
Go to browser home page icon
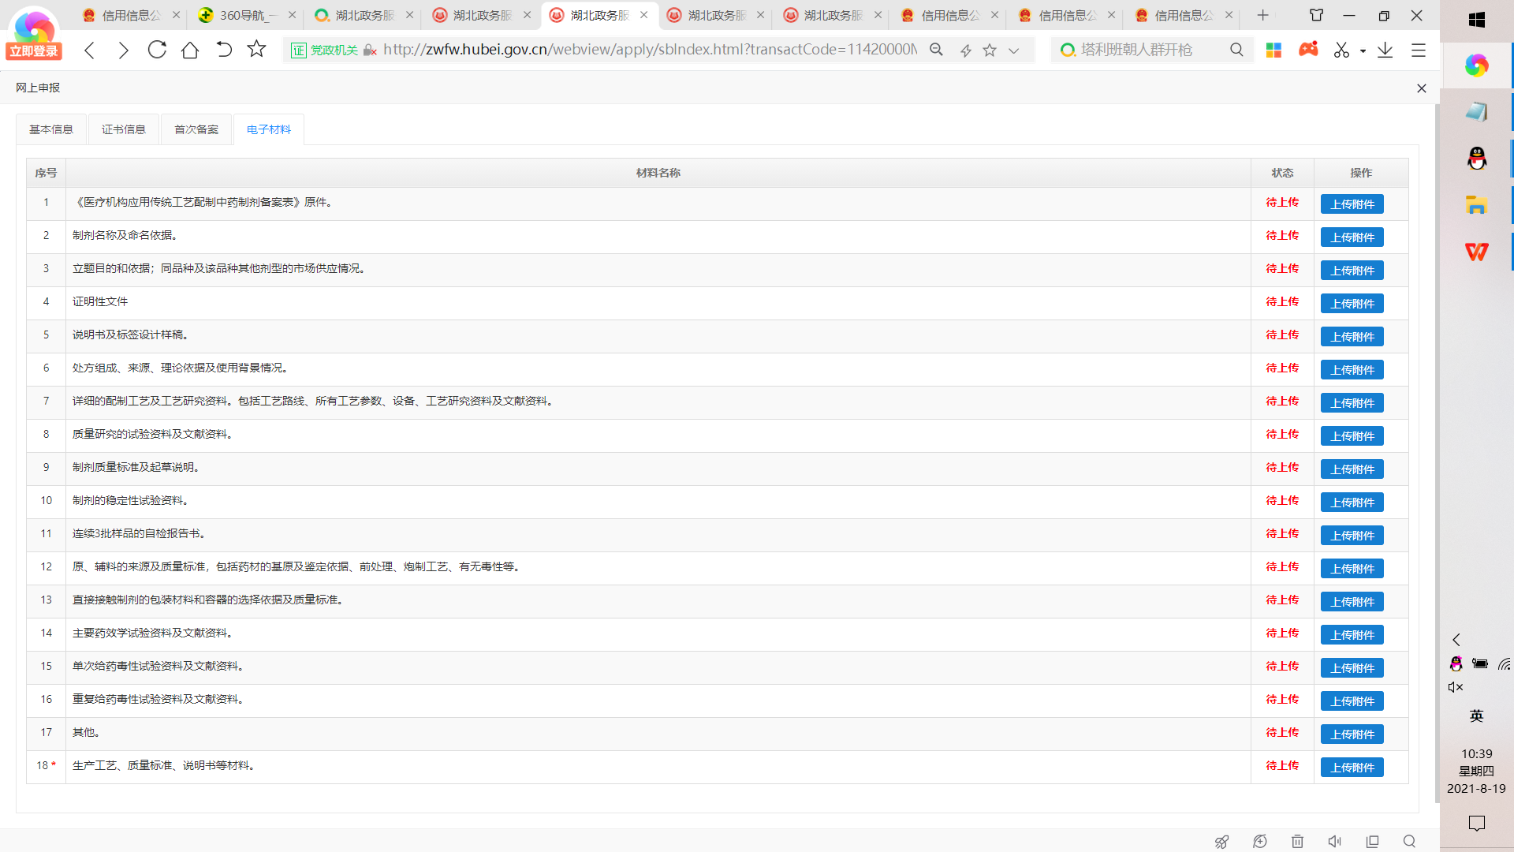(x=190, y=50)
